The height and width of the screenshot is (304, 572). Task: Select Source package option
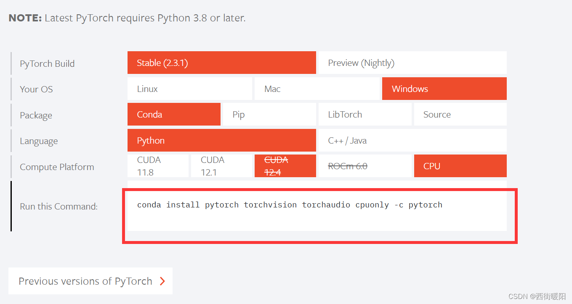[x=460, y=114]
